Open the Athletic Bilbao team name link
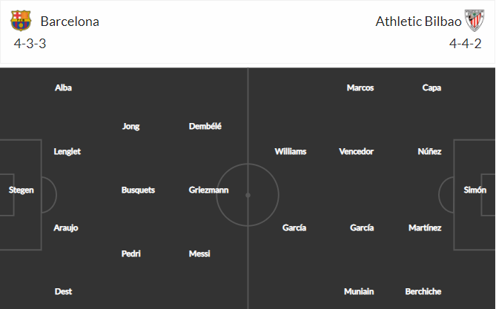Screen dimensions: 496x309 [x=418, y=21]
